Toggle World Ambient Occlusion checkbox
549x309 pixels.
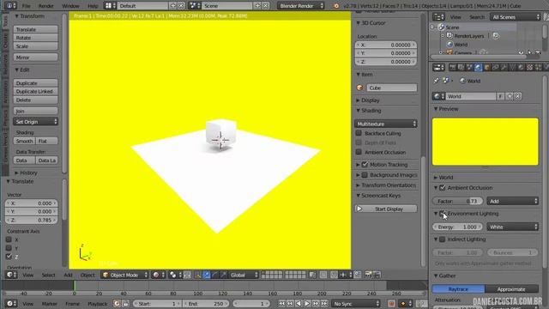(443, 188)
